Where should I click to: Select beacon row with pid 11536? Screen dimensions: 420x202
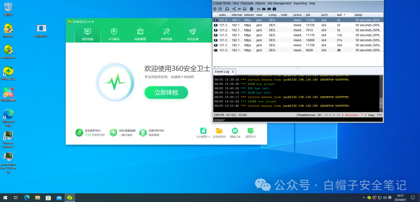pos(298,20)
